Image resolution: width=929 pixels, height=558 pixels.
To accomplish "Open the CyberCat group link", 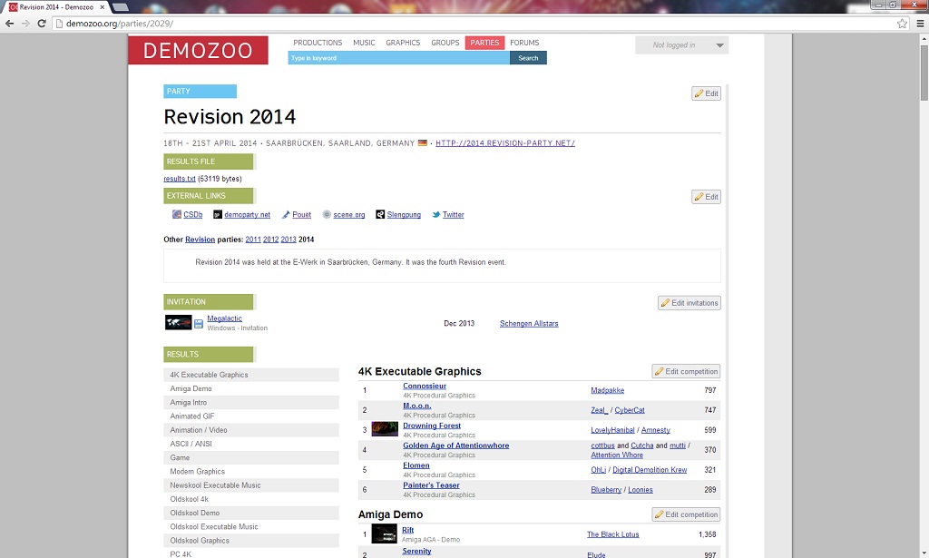I will [x=630, y=410].
